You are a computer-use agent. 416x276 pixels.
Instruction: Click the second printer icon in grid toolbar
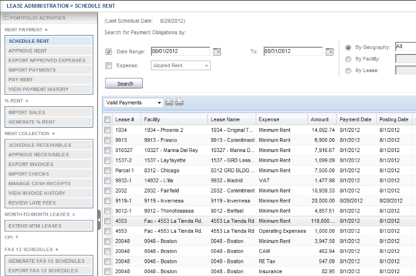tap(180, 102)
